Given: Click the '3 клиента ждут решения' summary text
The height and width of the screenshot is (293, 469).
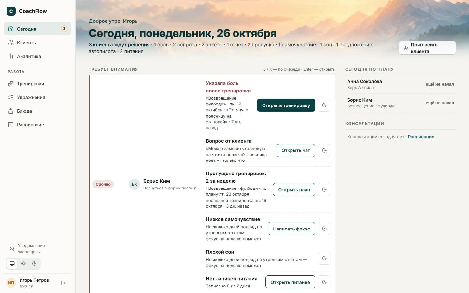Looking at the screenshot, I should point(119,45).
